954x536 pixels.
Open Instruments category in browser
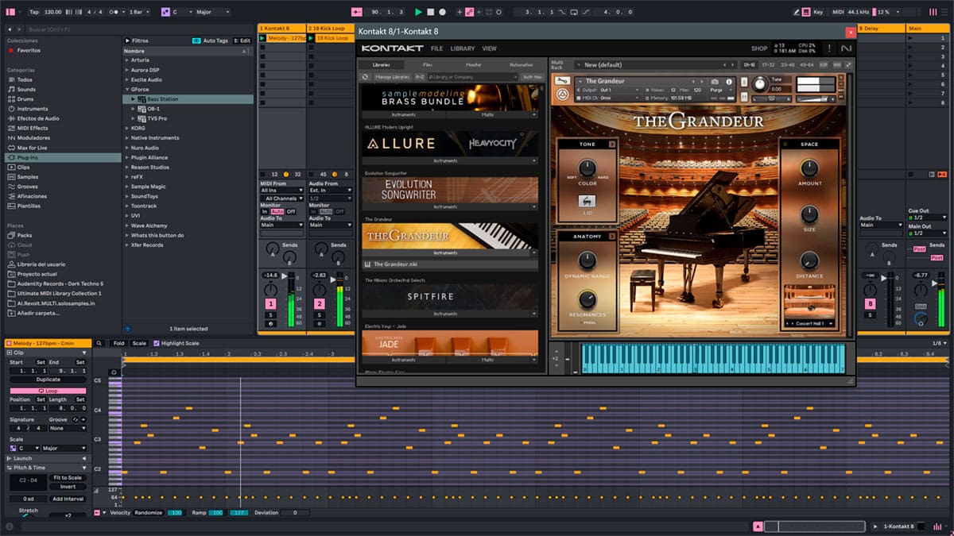[32, 109]
